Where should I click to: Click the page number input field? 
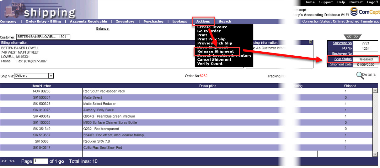click(x=41, y=161)
